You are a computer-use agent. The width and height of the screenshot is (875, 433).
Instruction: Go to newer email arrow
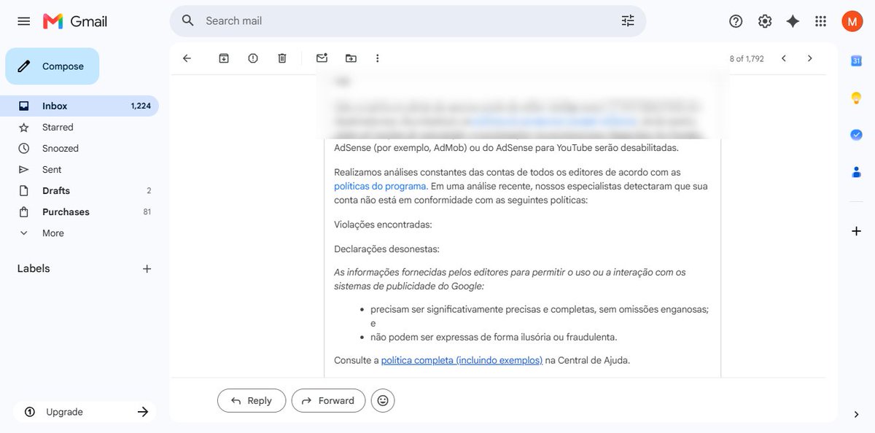coord(783,58)
